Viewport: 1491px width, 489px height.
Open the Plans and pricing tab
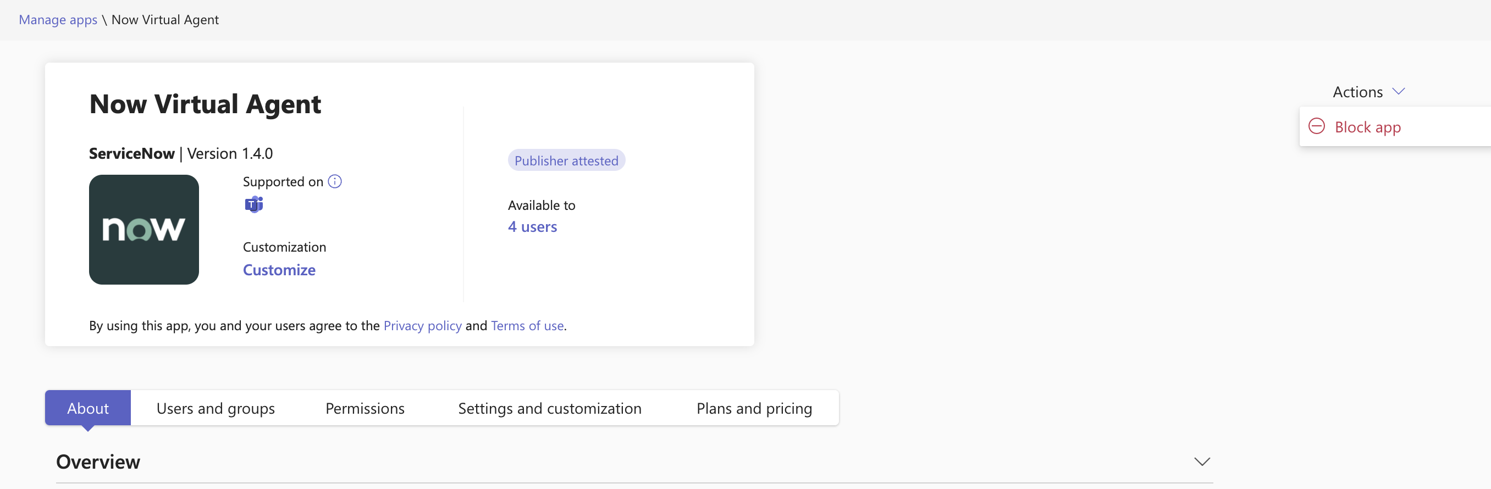click(754, 408)
